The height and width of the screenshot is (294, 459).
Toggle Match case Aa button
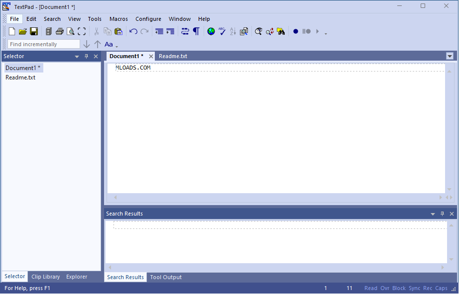[109, 44]
